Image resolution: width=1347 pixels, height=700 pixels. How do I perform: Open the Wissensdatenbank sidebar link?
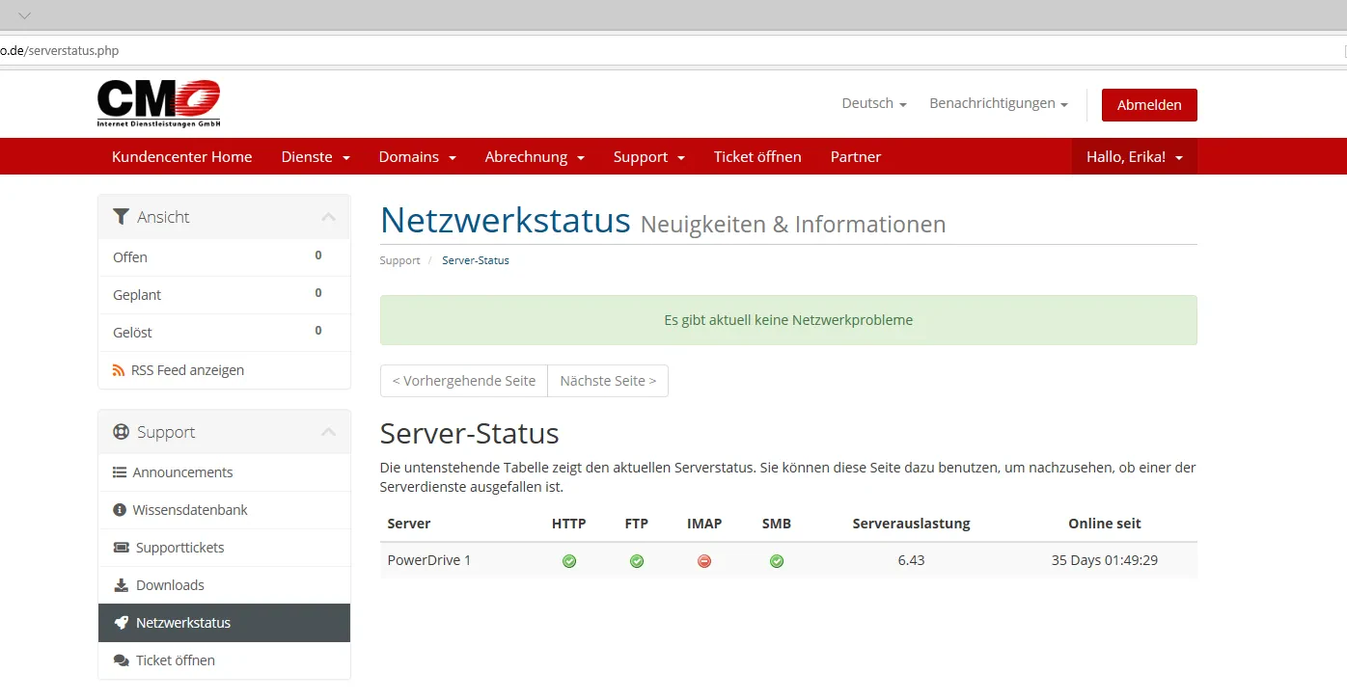[x=224, y=510]
